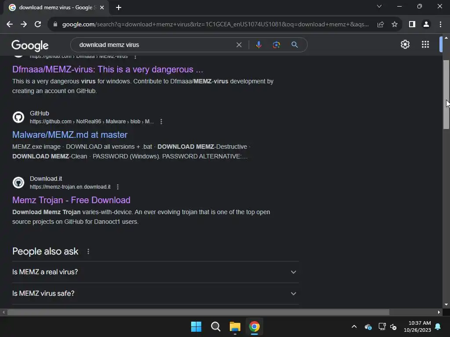Click the vertical scrollbar thumb

(x=446, y=95)
